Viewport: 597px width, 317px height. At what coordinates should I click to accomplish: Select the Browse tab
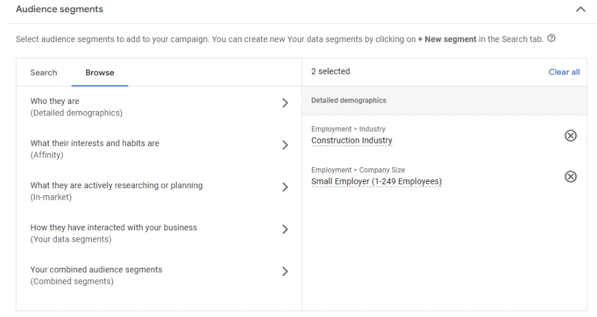[x=100, y=73]
